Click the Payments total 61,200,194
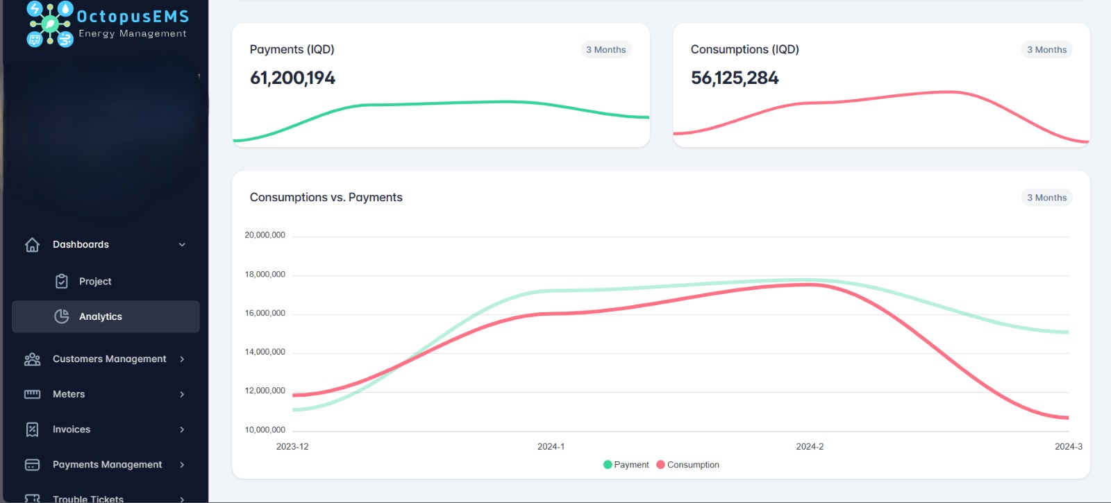Image resolution: width=1111 pixels, height=503 pixels. click(x=292, y=78)
